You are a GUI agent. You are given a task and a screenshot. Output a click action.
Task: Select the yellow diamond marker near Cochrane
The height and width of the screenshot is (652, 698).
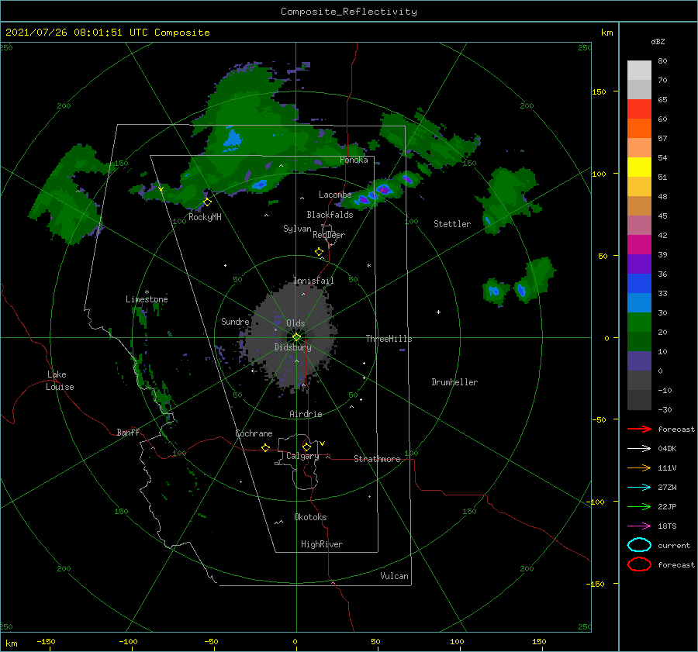pos(266,447)
